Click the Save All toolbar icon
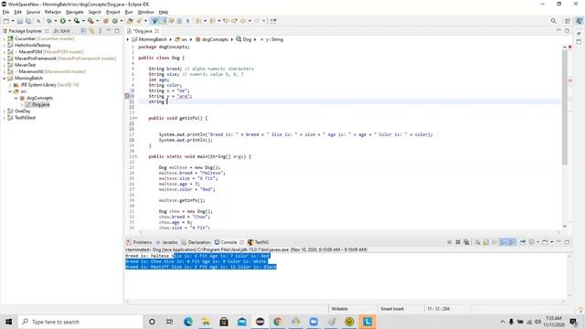 click(28, 21)
